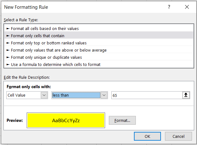Click the yellow AaBbCcYyZz preview swatch
This screenshot has height=145, width=197.
tap(66, 120)
